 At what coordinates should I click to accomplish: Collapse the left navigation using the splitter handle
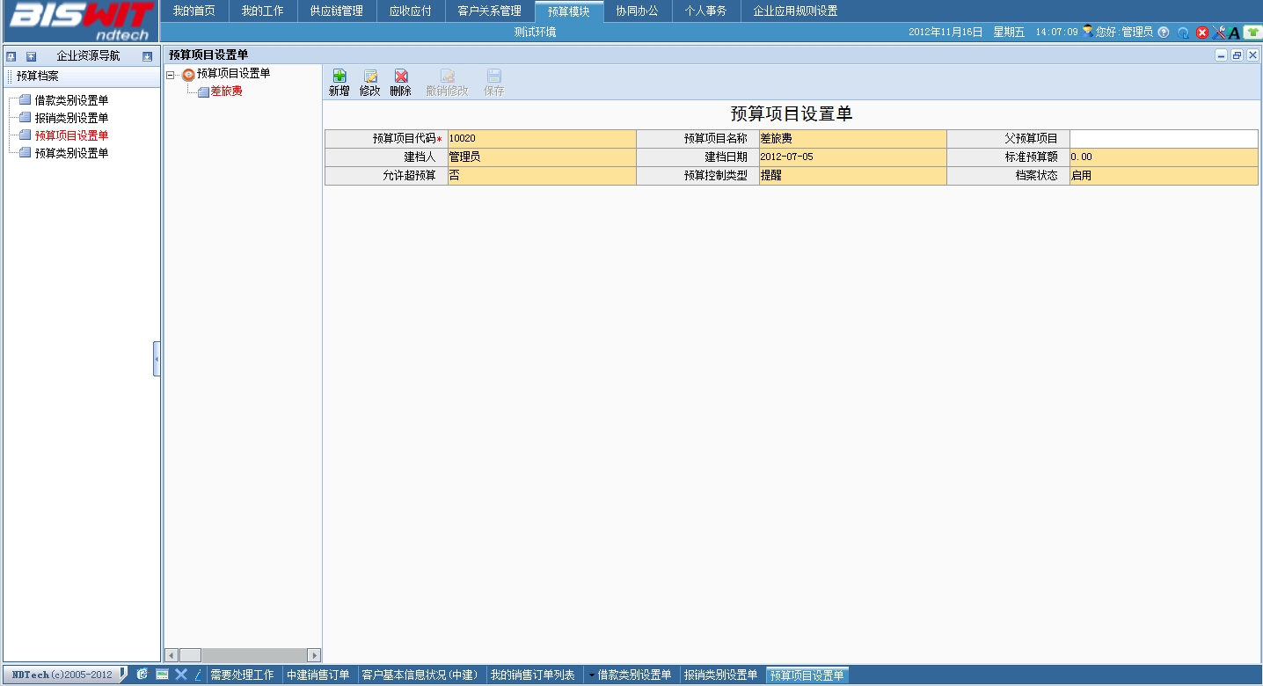point(157,359)
